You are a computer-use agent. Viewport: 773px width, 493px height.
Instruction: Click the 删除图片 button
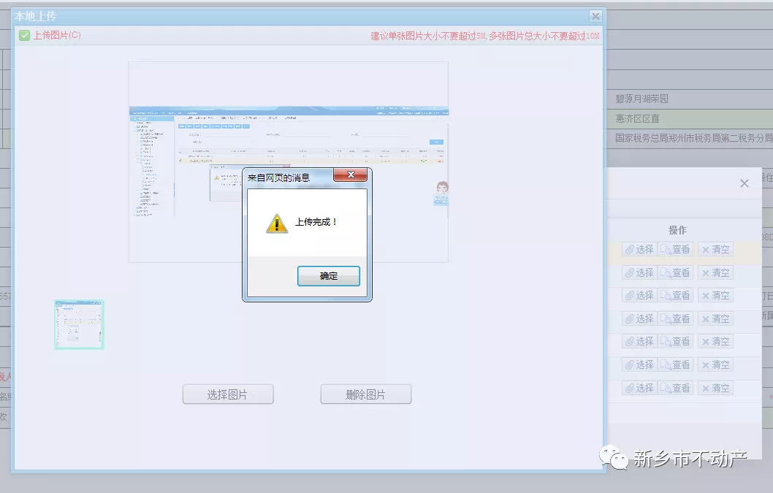365,394
